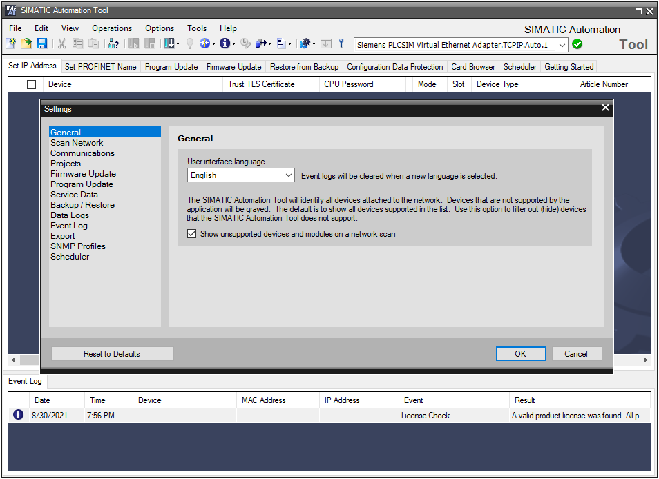Open the Edit menu
Screen dimensions: 659x479
click(41, 28)
